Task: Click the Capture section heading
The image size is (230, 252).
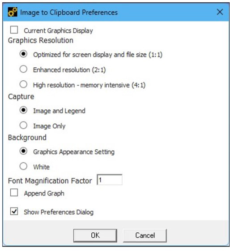Action: click(x=21, y=96)
